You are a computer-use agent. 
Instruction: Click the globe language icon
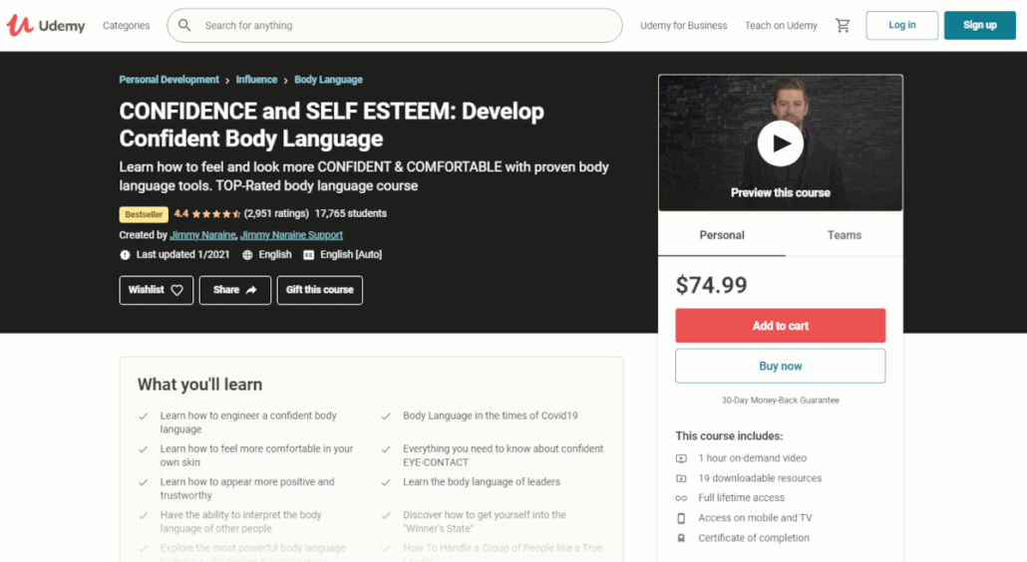(x=248, y=255)
